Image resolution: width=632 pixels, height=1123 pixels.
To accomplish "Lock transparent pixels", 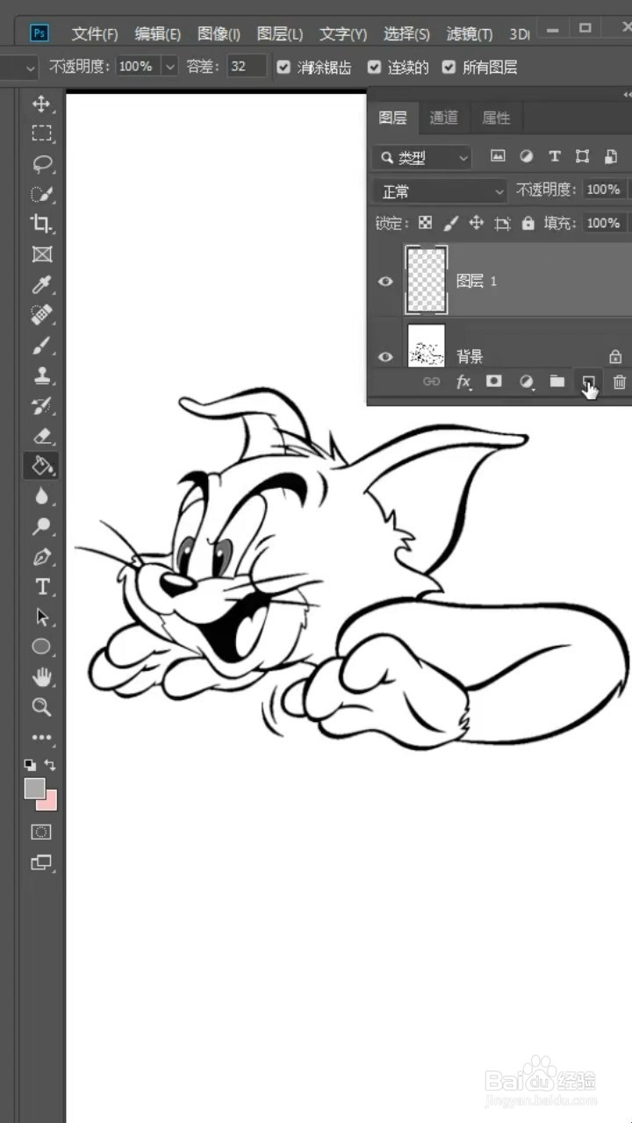I will (x=425, y=223).
